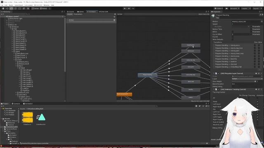The width and height of the screenshot is (264, 148).
Task: Select the Hand tool in Unity toolbar
Action: coord(3,8)
